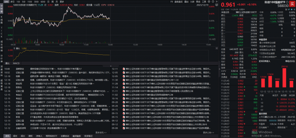Open 画线 drawing tools

198,1
